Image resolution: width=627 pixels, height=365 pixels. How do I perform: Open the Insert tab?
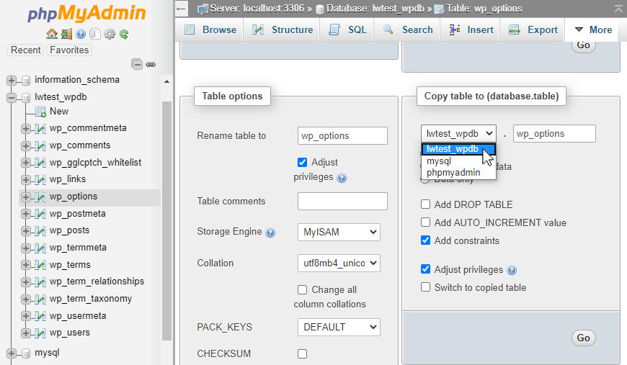[470, 30]
